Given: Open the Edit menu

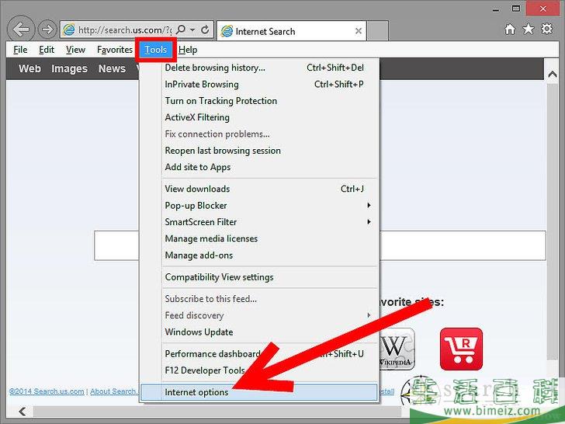Looking at the screenshot, I should (47, 50).
